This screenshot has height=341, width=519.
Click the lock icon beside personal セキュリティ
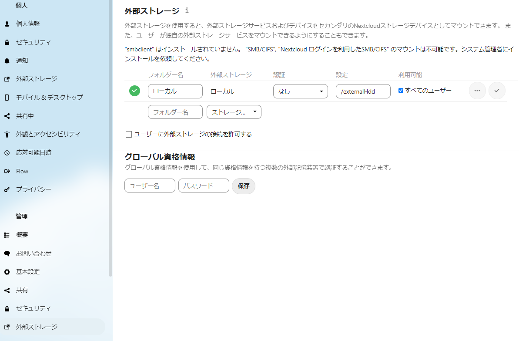click(x=7, y=42)
